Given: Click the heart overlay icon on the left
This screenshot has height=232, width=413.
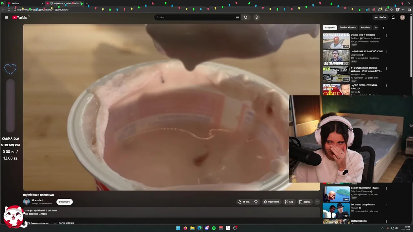Looking at the screenshot, I should pos(10,69).
